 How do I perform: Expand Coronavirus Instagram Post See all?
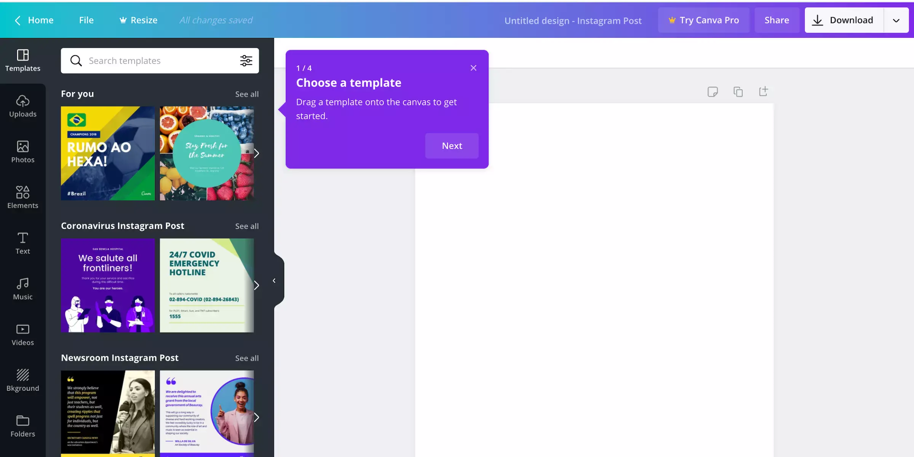tap(246, 226)
